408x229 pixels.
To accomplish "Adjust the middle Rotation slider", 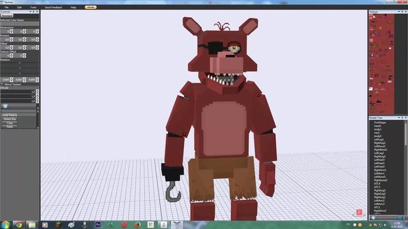I will click(x=20, y=68).
